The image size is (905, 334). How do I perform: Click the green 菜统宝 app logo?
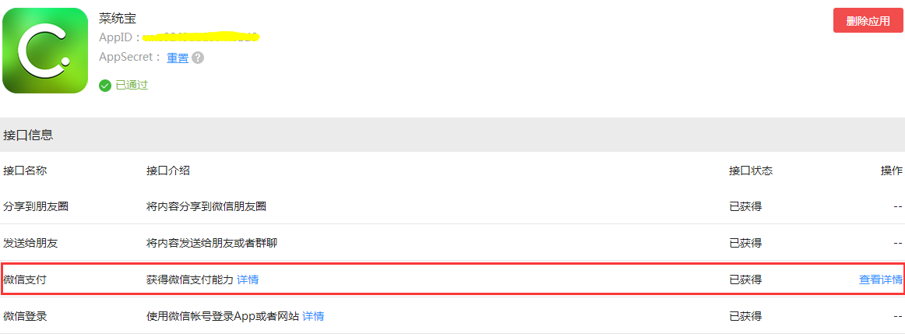tap(45, 50)
